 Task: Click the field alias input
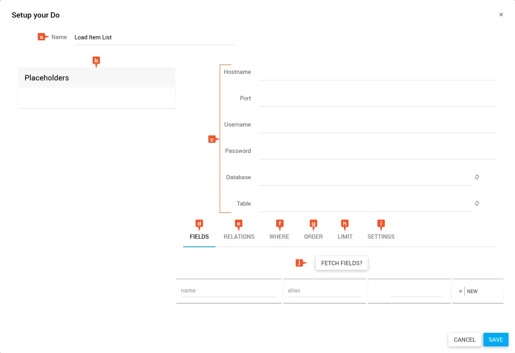(324, 291)
